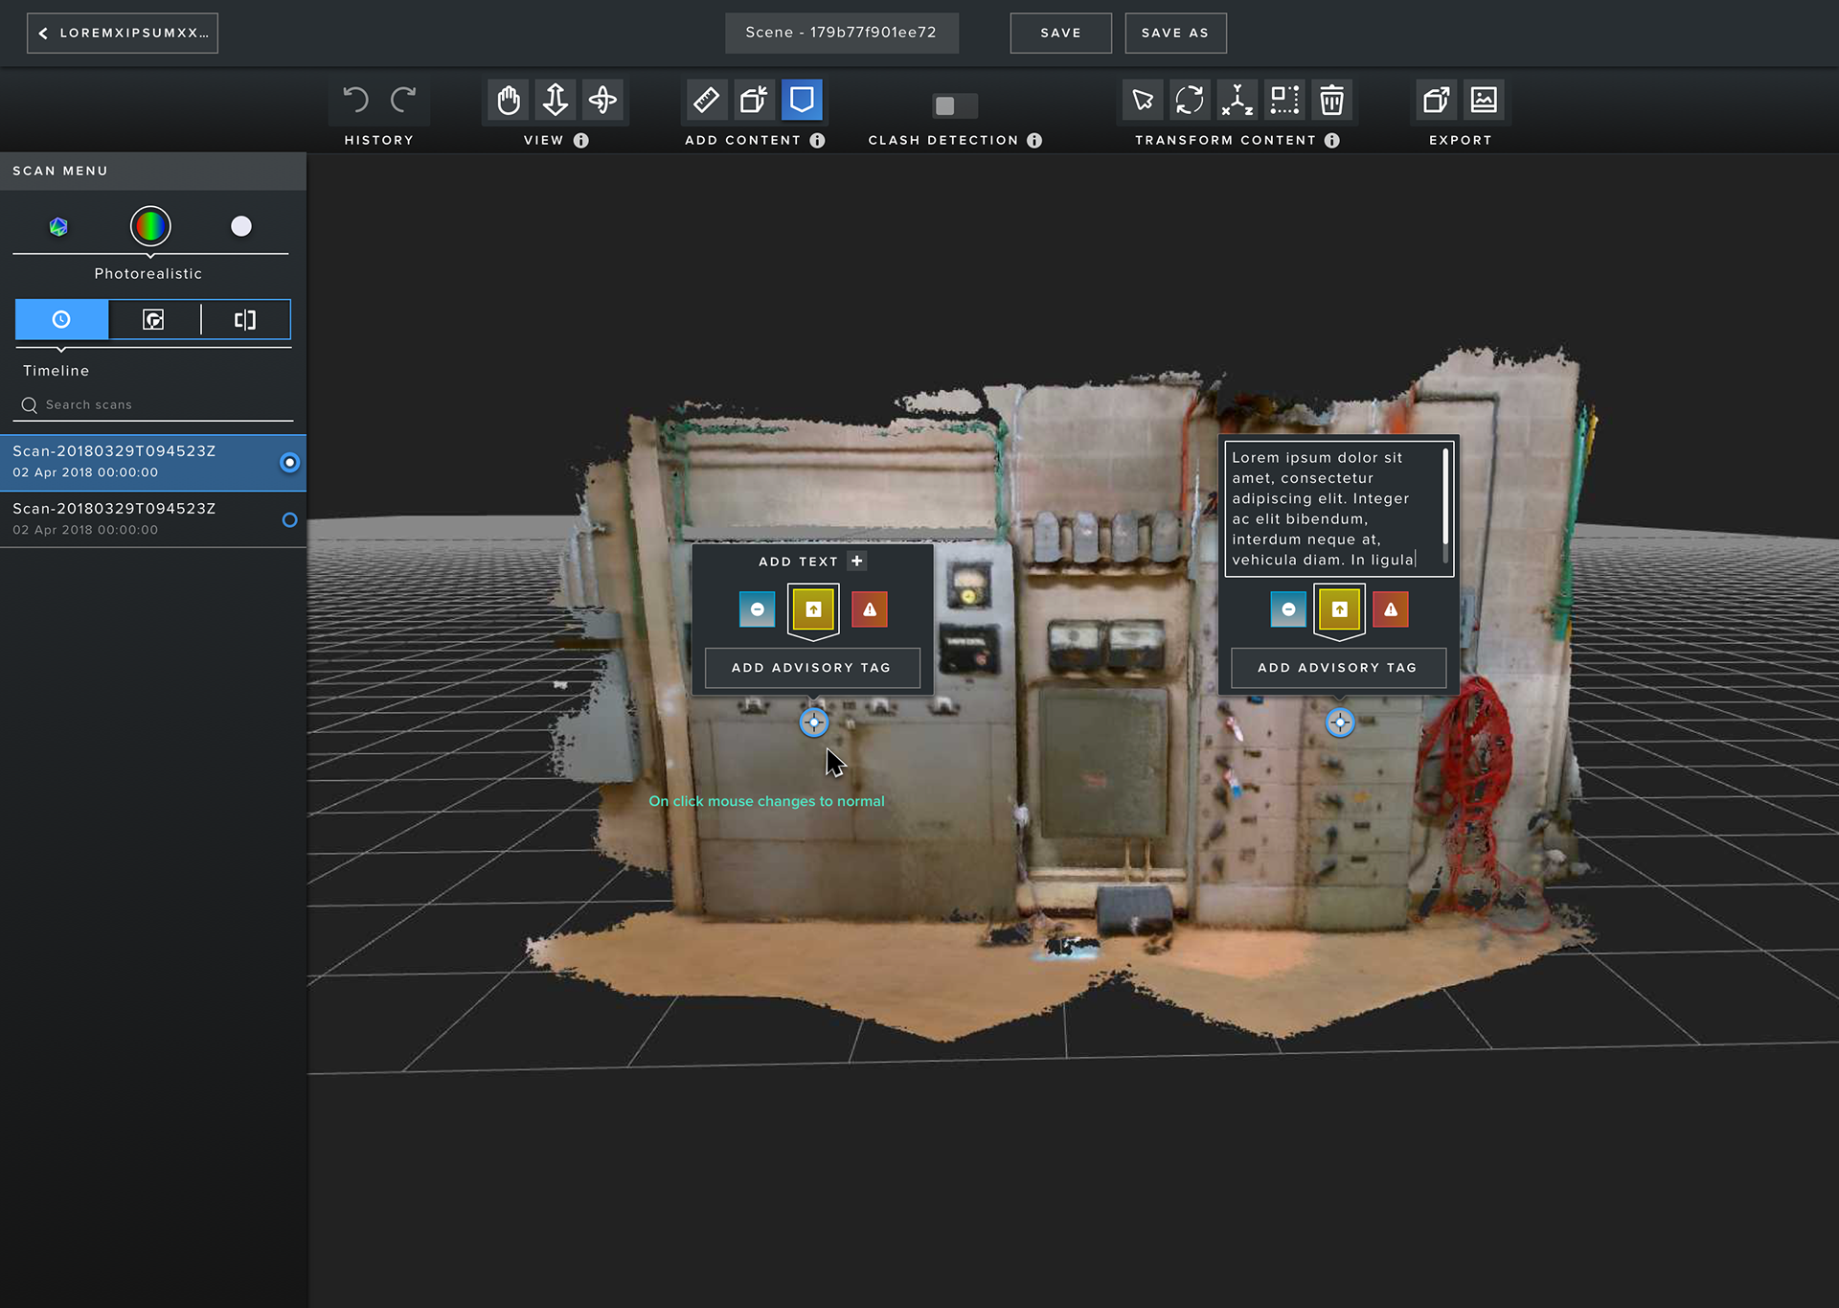The width and height of the screenshot is (1839, 1308).
Task: Expand Add Text with plus icon
Action: 857,561
